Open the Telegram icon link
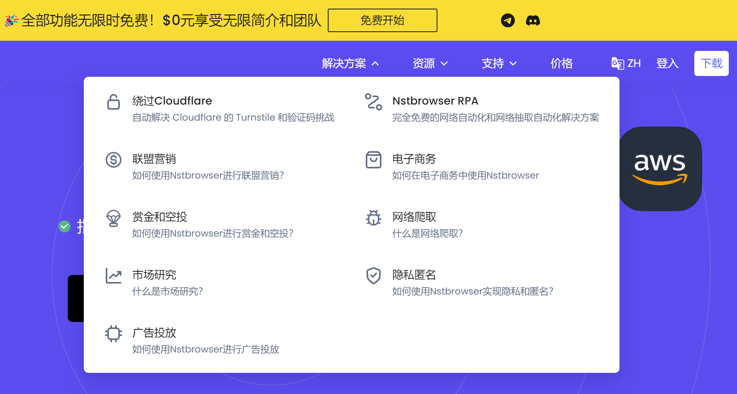This screenshot has width=737, height=394. pos(508,20)
